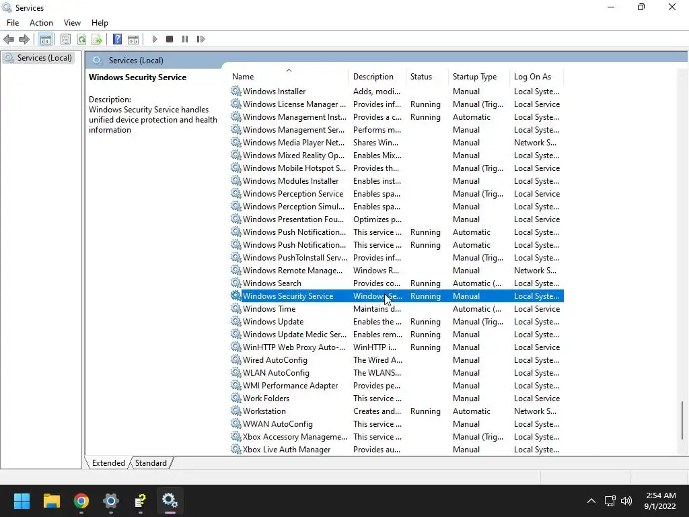Select the Windows Time service
Viewport: 689px width, 517px height.
[397, 308]
